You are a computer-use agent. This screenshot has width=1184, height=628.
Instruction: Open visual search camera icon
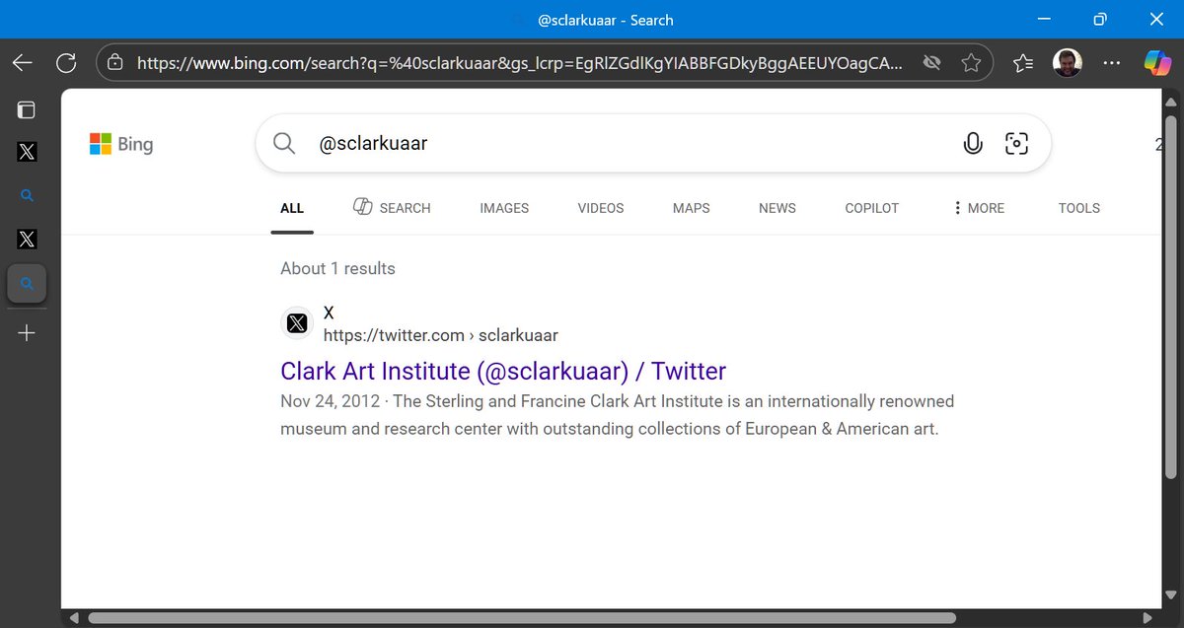(x=1016, y=143)
